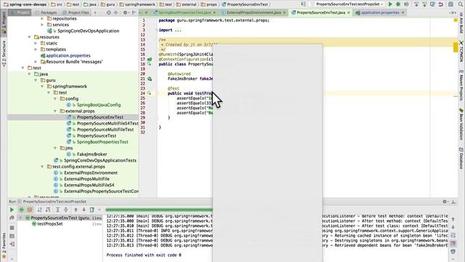Collapse all test results in the Run toolbar
This screenshot has height=262, width=465.
tap(65, 210)
